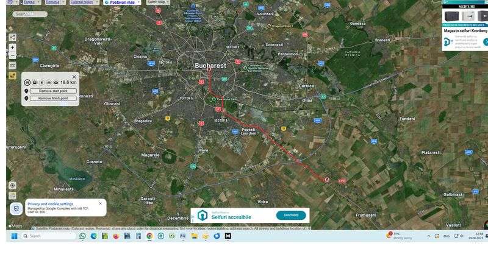Click the Dragomiresti-Vale label
Viewport: 488px width, 274px height.
tap(98, 41)
